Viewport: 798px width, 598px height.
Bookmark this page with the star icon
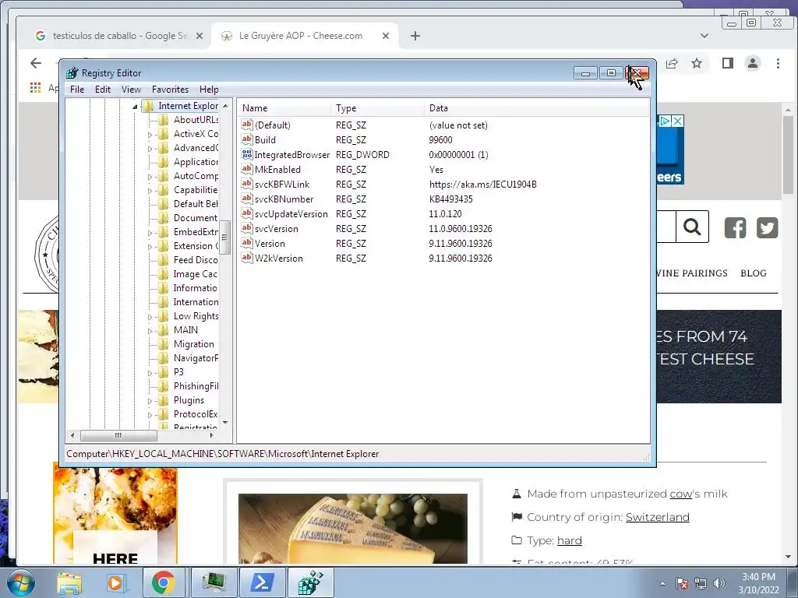697,63
